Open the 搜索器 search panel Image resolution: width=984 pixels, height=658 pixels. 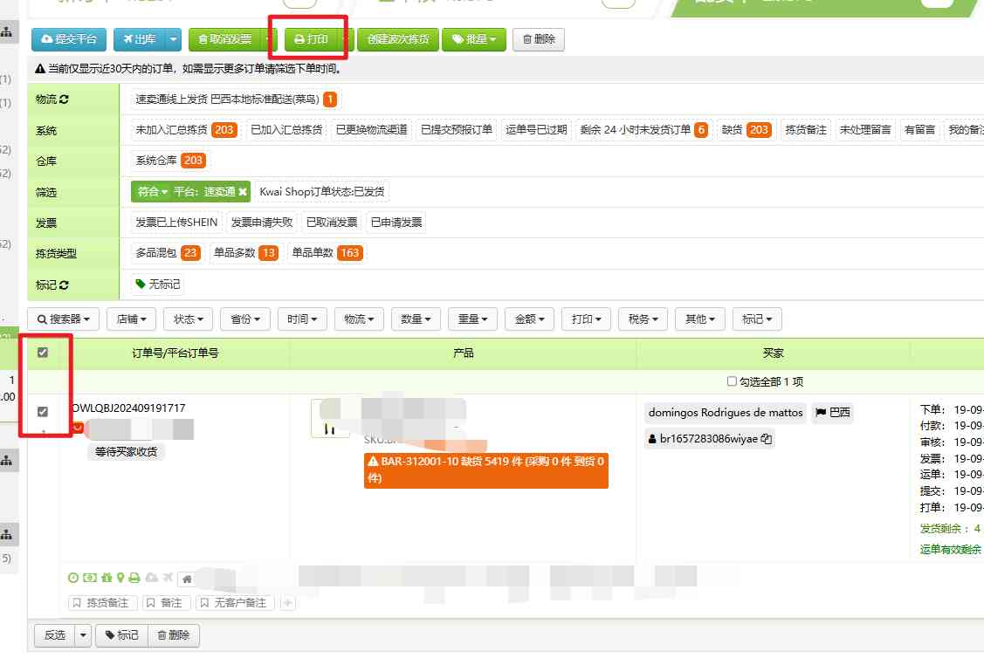pyautogui.click(x=62, y=319)
